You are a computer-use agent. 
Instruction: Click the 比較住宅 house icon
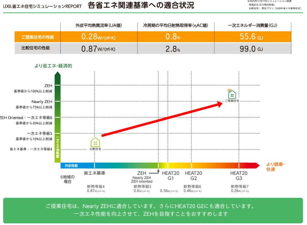tap(95, 142)
